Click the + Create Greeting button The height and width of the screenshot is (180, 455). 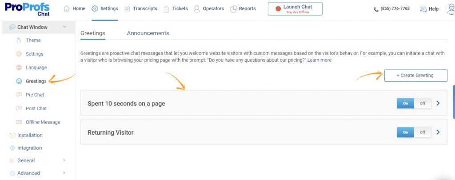tap(416, 76)
